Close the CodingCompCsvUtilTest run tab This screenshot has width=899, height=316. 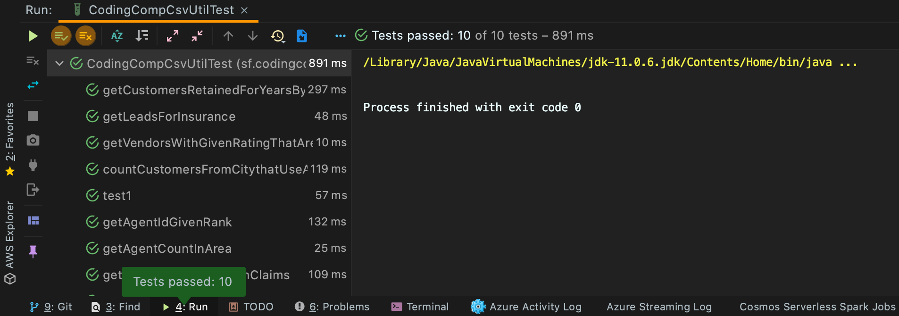(244, 10)
